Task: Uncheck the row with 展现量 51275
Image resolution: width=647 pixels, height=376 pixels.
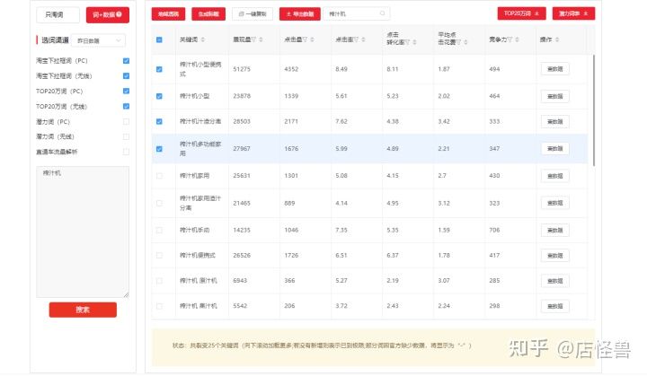Action: (x=159, y=69)
